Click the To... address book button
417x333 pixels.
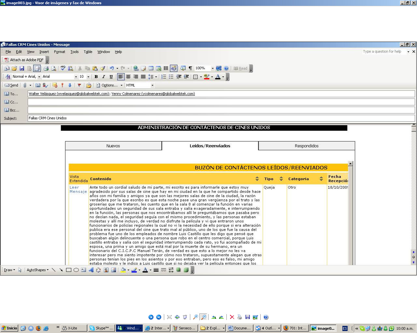point(11,94)
